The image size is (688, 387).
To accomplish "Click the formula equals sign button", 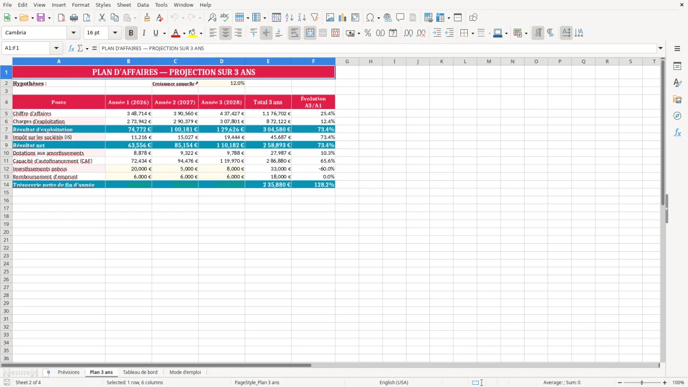I will point(95,48).
